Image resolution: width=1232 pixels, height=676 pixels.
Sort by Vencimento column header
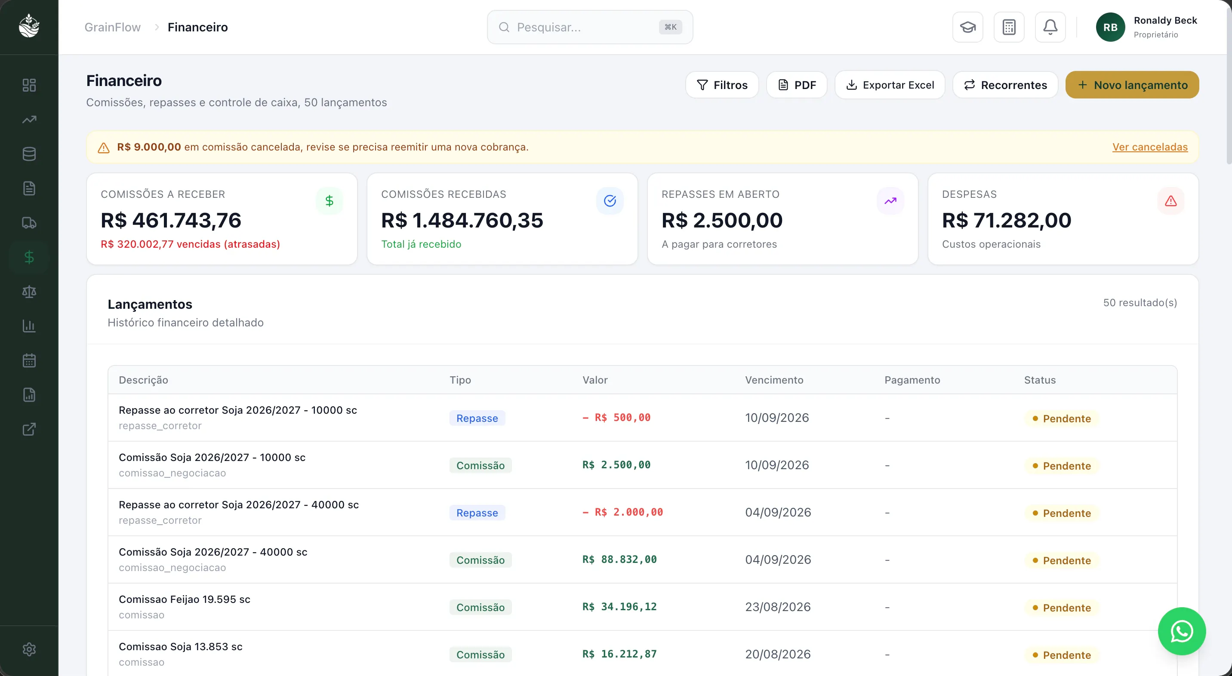pyautogui.click(x=774, y=380)
